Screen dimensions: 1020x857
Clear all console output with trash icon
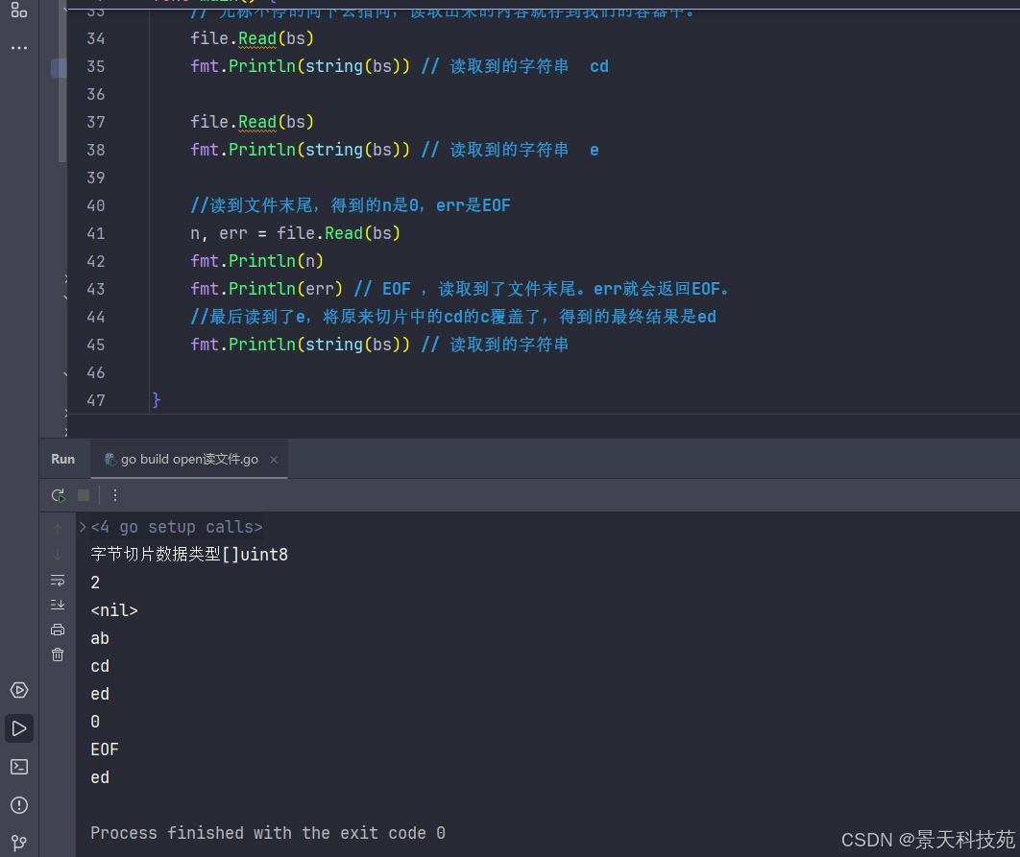point(58,655)
